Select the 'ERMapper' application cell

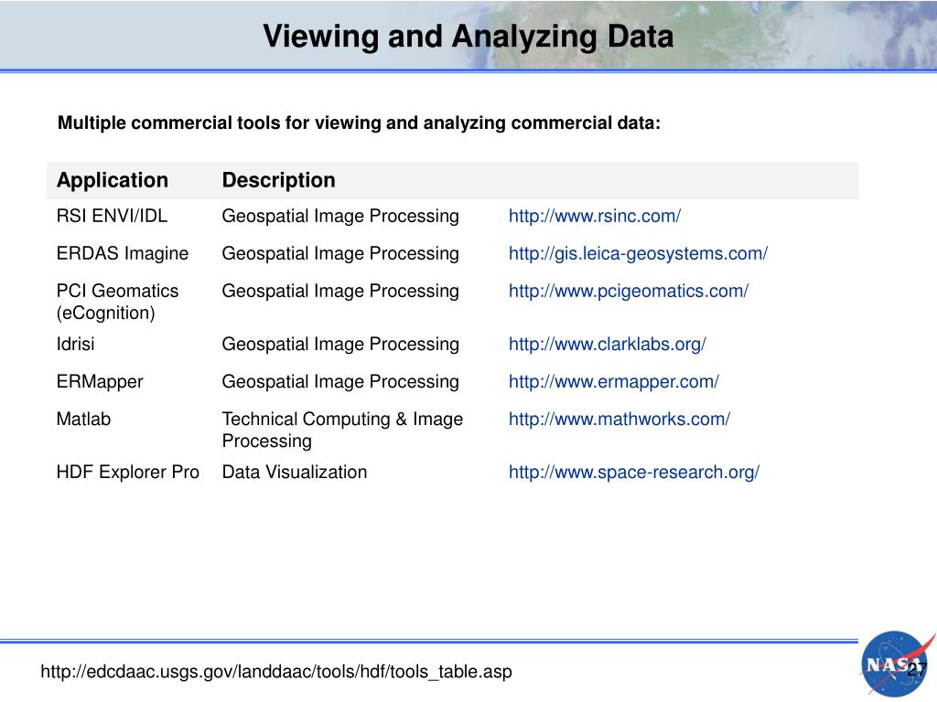point(100,382)
